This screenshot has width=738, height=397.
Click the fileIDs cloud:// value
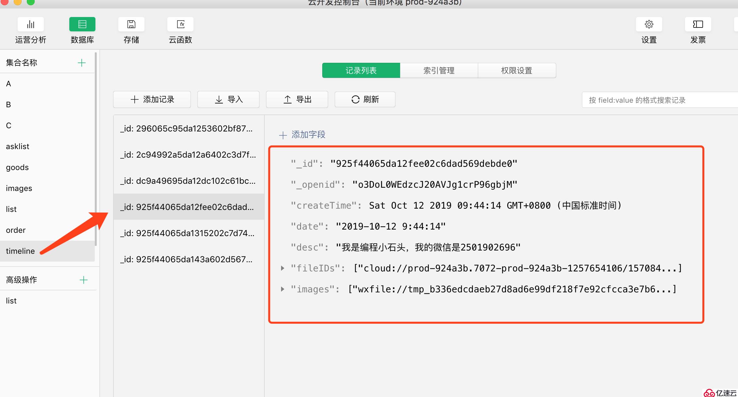tap(518, 268)
